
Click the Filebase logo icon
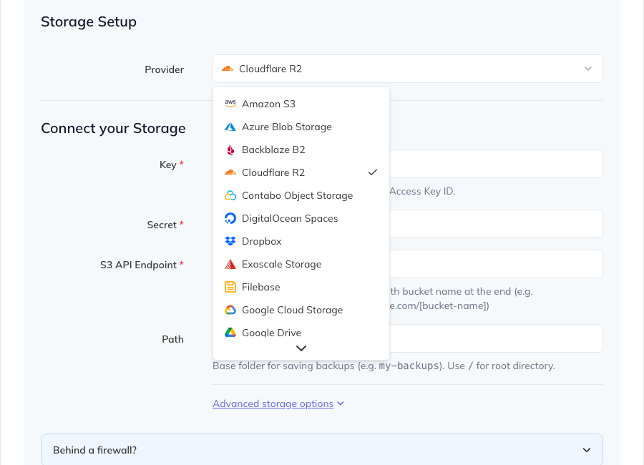230,287
